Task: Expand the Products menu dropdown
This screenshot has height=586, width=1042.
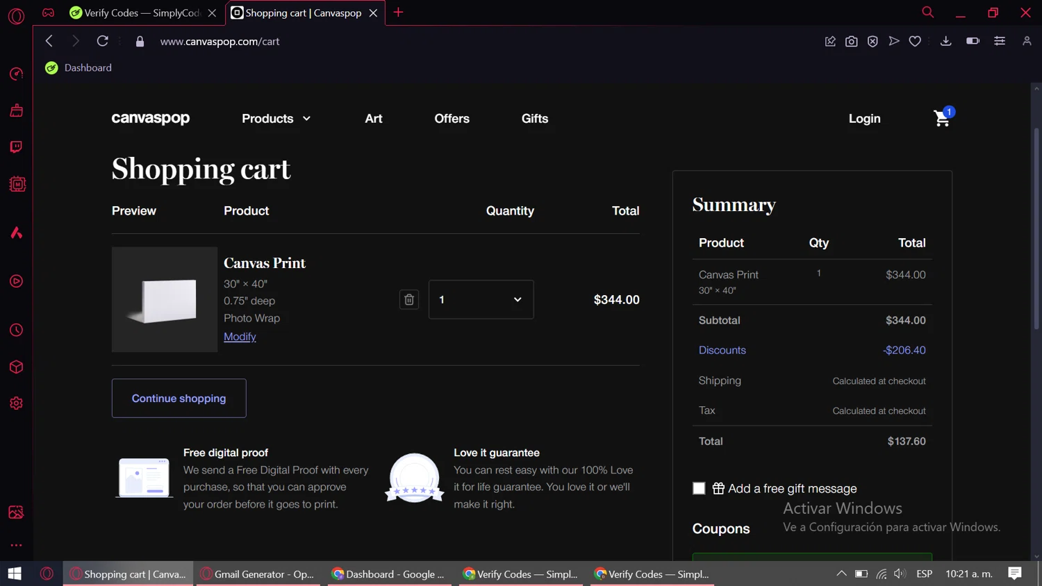Action: tap(276, 119)
